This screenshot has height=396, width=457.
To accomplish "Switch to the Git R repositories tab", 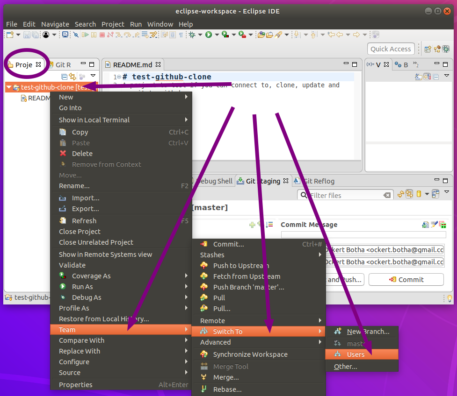I will pyautogui.click(x=60, y=65).
